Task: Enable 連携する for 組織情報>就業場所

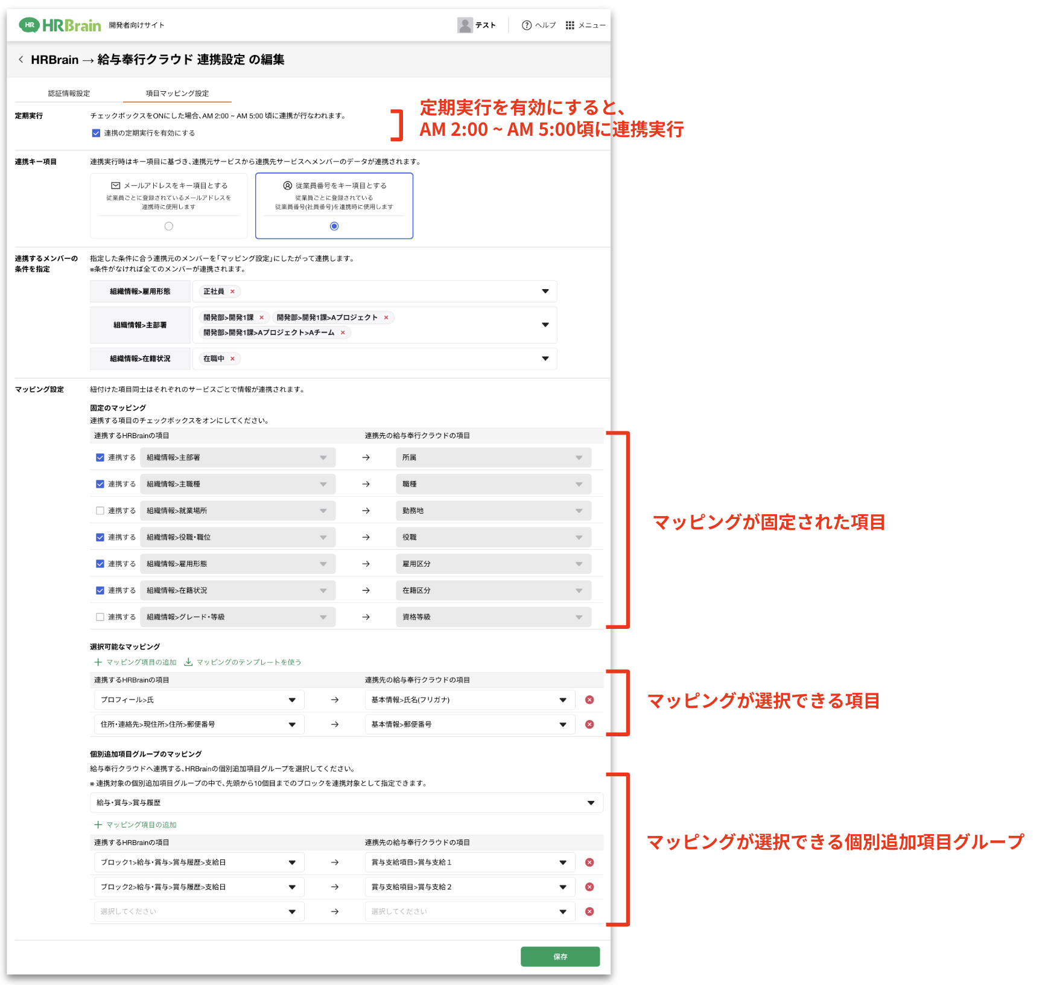Action: [x=100, y=511]
